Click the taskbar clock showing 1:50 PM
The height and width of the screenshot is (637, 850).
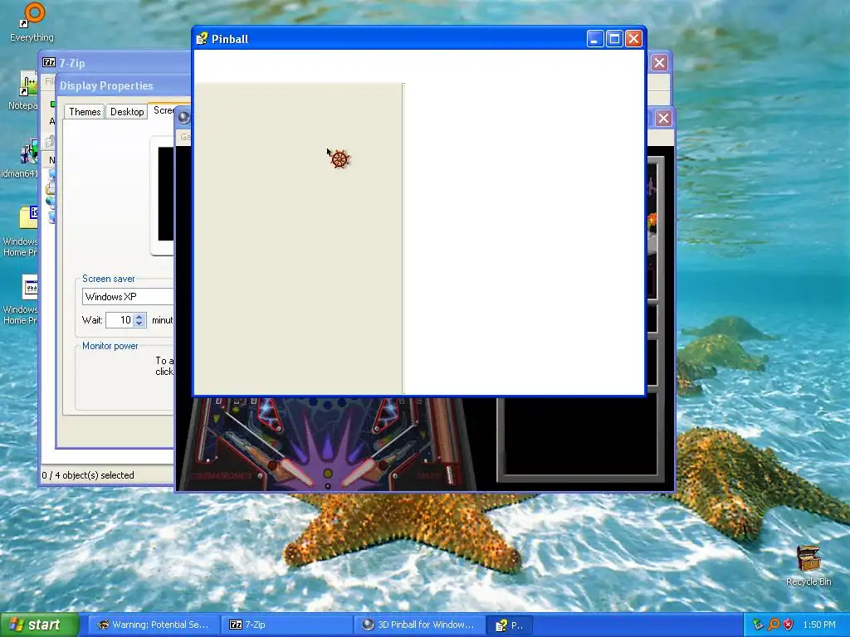tap(819, 625)
